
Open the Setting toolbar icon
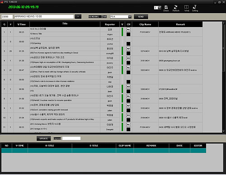(195, 9)
